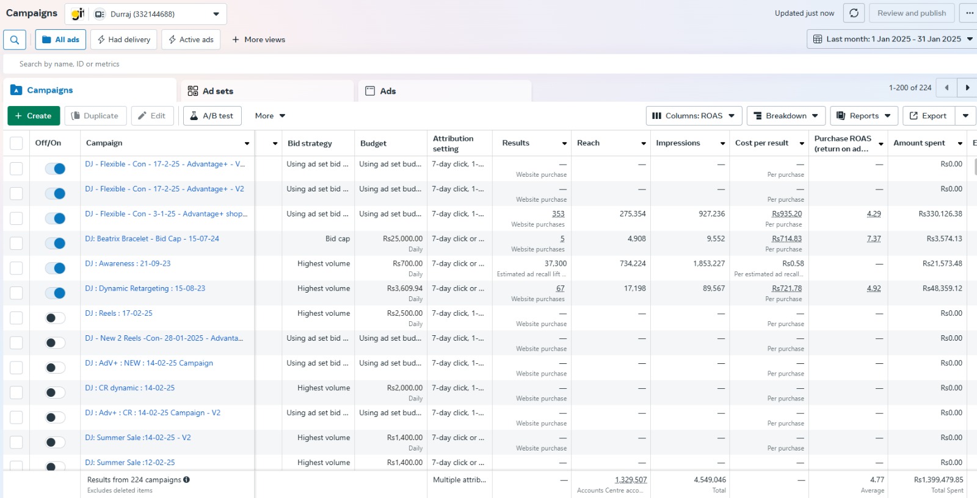Go to previous page of campaigns

[x=946, y=88]
